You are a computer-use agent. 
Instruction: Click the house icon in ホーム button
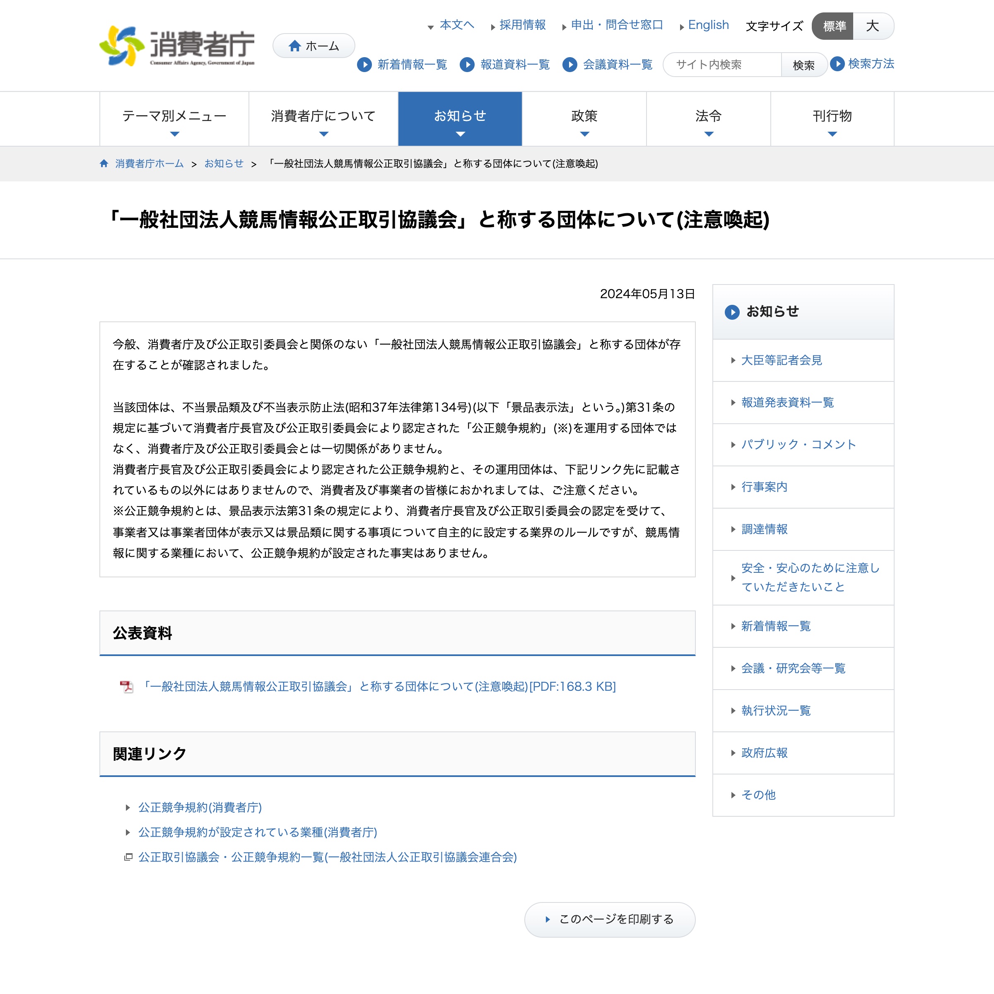[x=295, y=46]
